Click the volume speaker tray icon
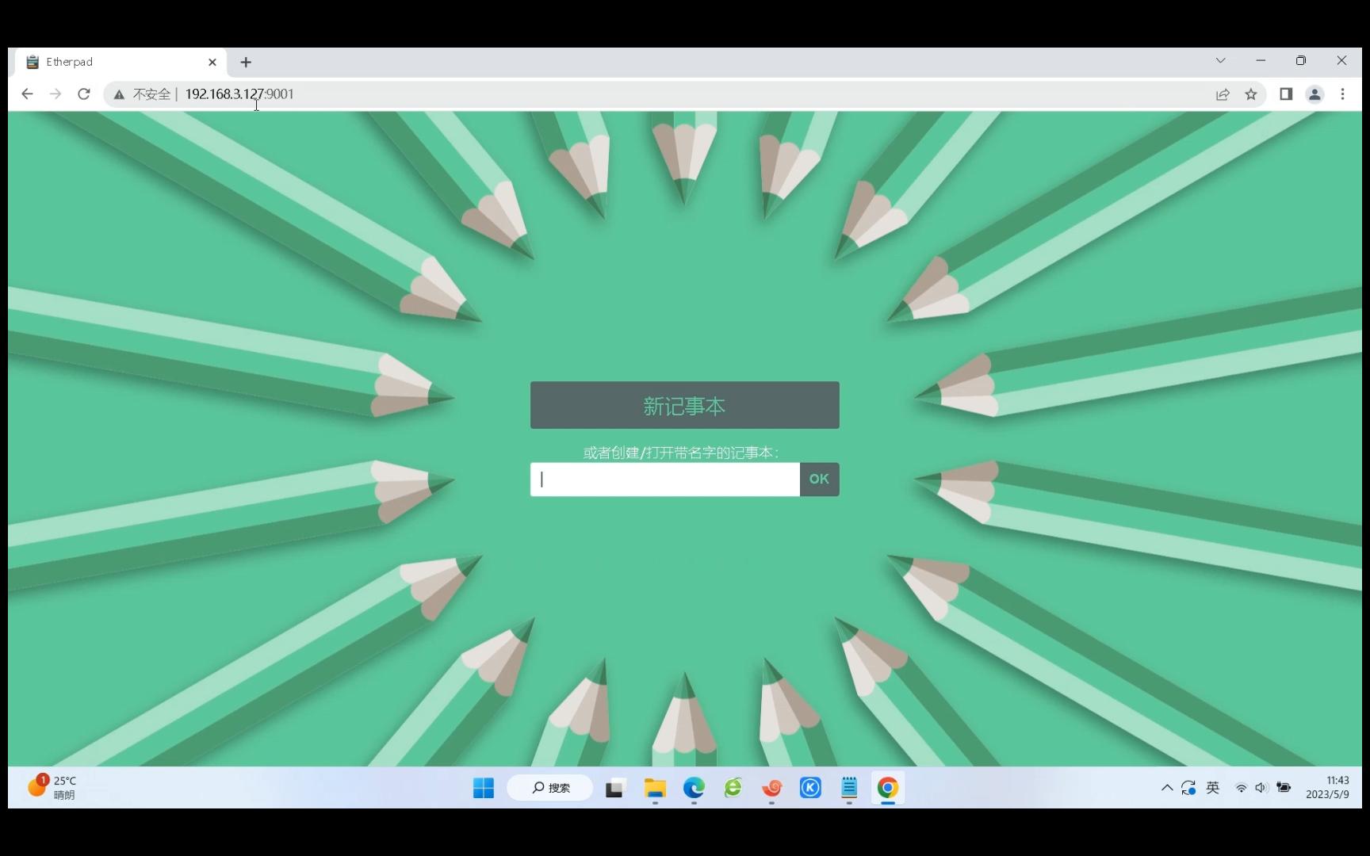 coord(1261,788)
